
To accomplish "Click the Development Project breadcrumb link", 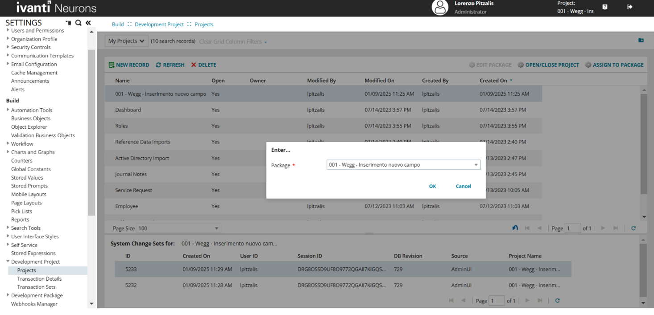I will (x=159, y=25).
